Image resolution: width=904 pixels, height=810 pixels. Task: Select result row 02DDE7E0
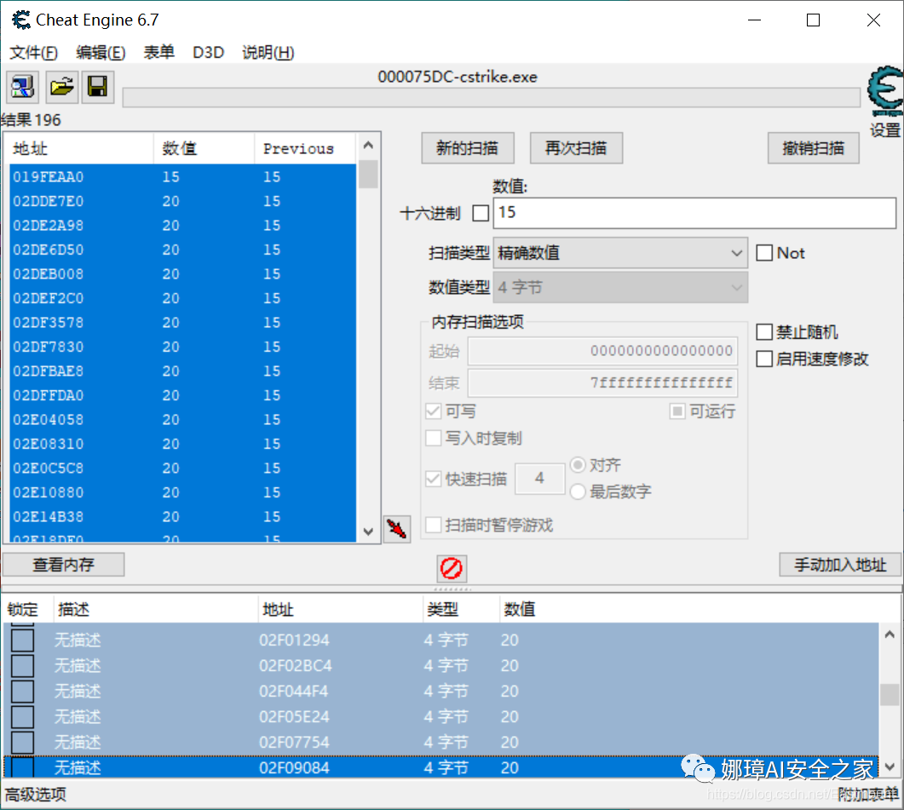point(183,201)
